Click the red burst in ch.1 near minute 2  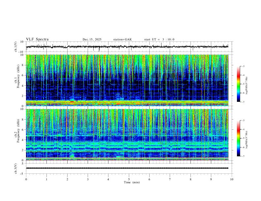pos(72,101)
